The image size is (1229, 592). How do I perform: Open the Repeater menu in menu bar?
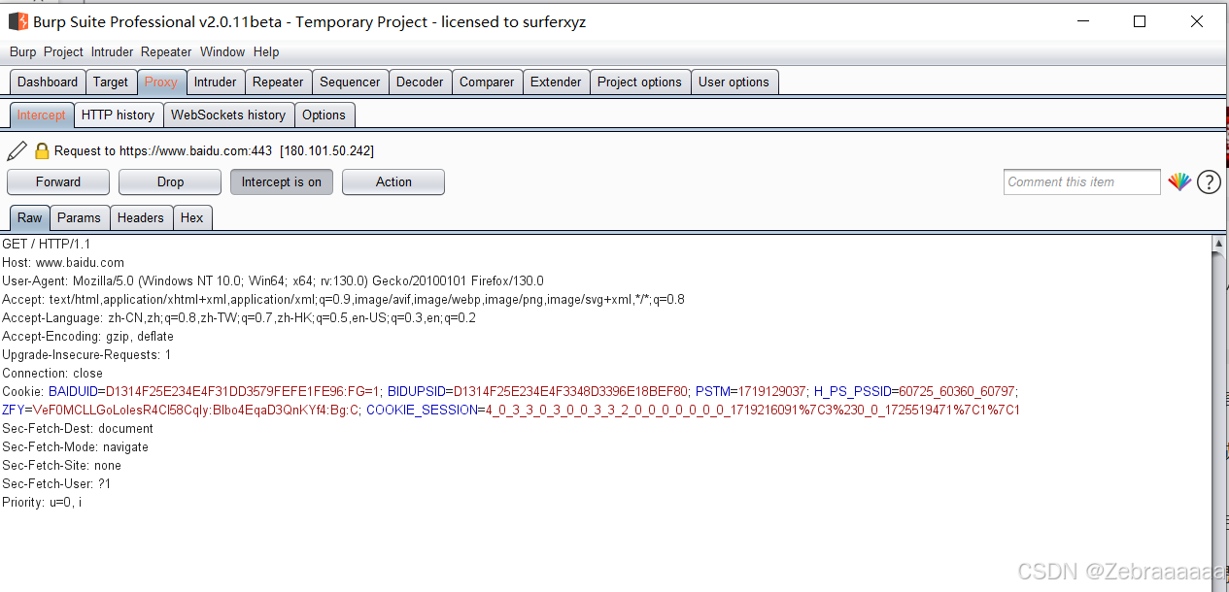(x=166, y=51)
